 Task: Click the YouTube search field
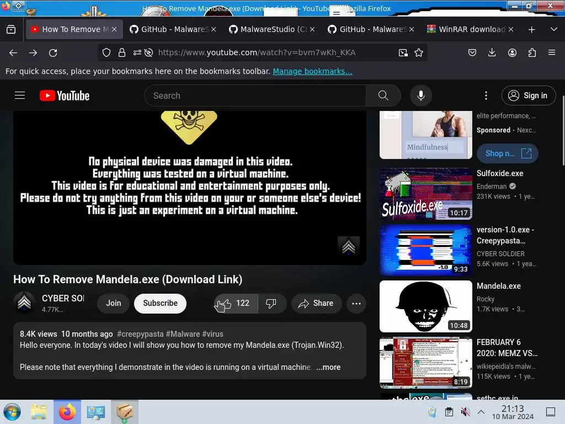[255, 96]
